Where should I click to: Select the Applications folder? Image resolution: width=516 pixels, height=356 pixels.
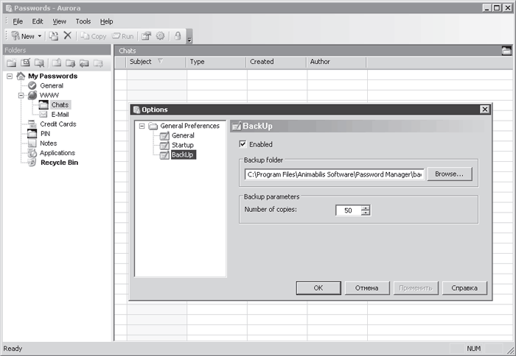(x=57, y=153)
